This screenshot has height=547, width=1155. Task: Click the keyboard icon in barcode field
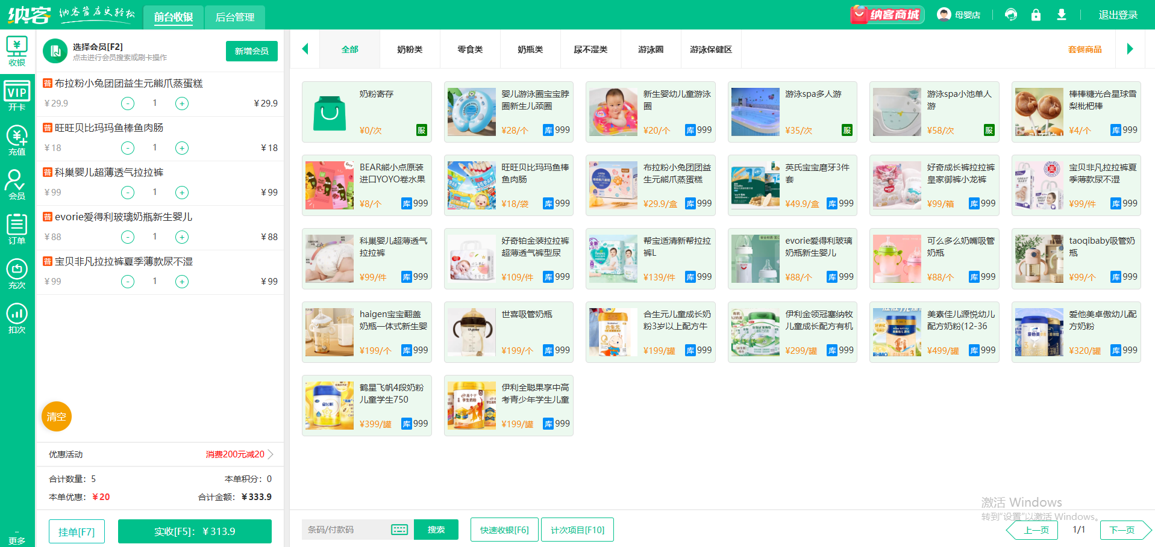point(399,530)
